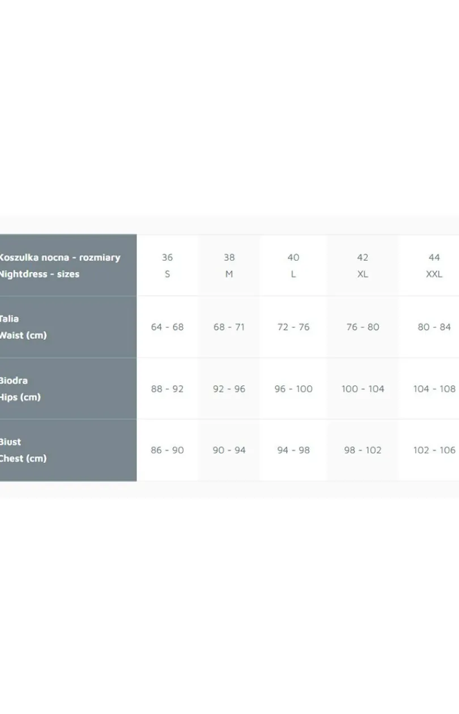Select the size 44 XXL column header
The width and height of the screenshot is (459, 714).
(x=434, y=265)
